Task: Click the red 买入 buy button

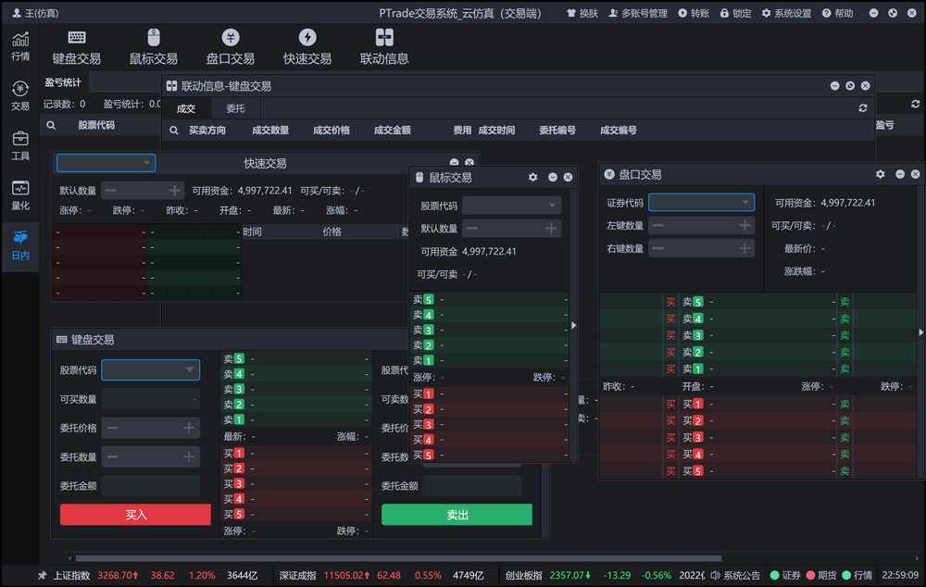Action: 136,515
